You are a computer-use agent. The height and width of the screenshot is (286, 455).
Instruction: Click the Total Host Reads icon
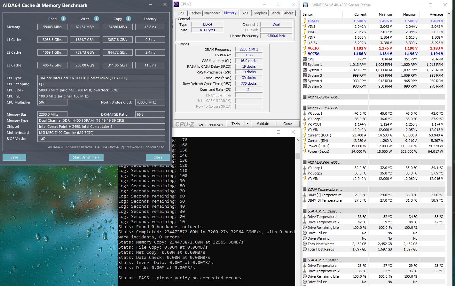point(305,249)
